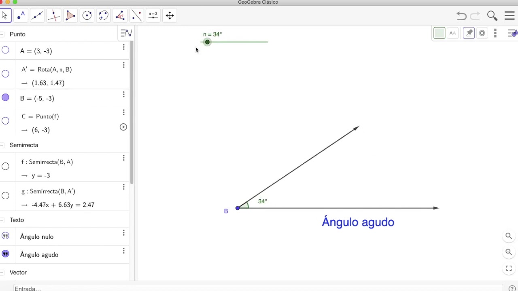Toggle visibility of point B

point(5,97)
